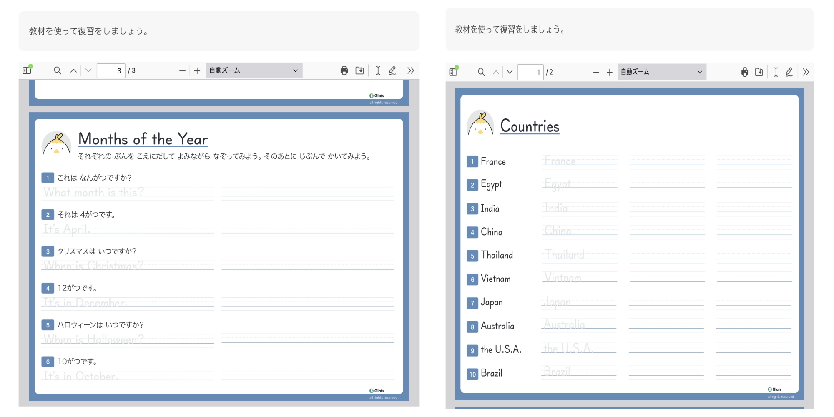Download the Months of the Year PDF

pos(359,70)
